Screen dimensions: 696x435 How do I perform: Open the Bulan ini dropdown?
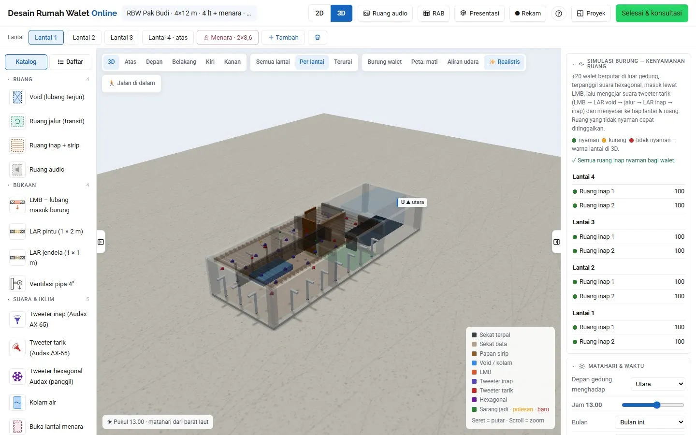pos(650,422)
